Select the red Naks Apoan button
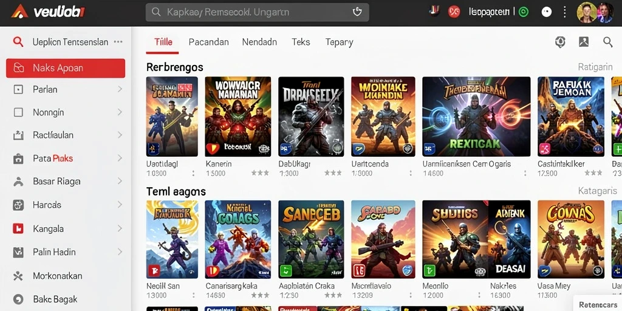Screen dimensions: 622x311 point(66,68)
